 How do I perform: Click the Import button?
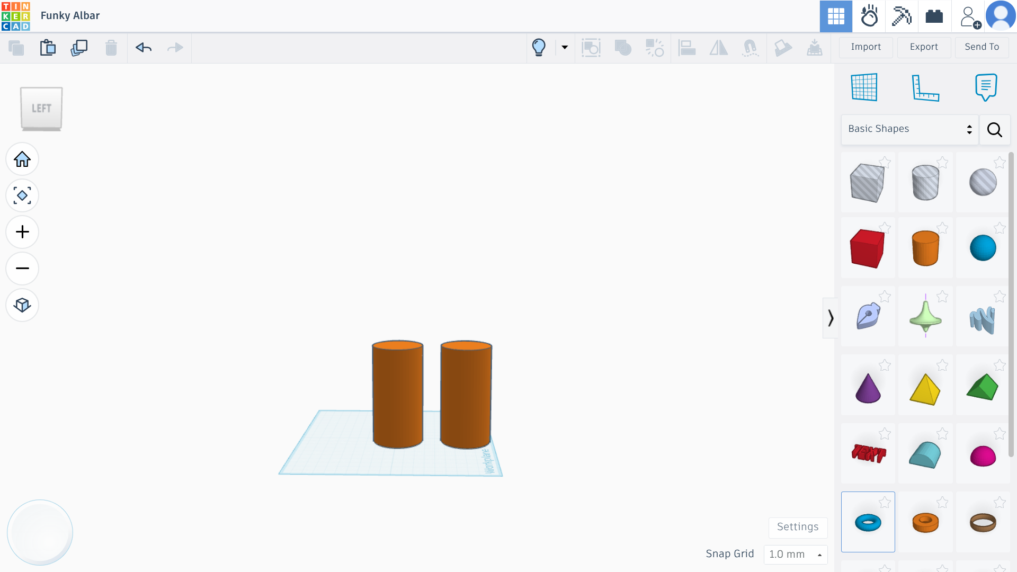point(866,47)
